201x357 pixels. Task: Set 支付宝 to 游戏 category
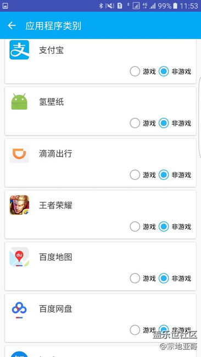pyautogui.click(x=135, y=71)
